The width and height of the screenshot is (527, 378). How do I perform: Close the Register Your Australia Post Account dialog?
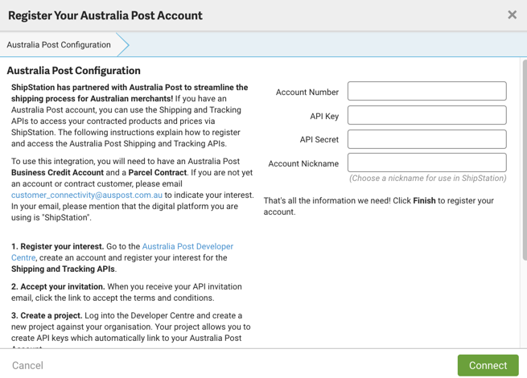point(512,14)
